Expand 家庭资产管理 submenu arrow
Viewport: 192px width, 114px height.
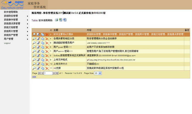click(27, 35)
